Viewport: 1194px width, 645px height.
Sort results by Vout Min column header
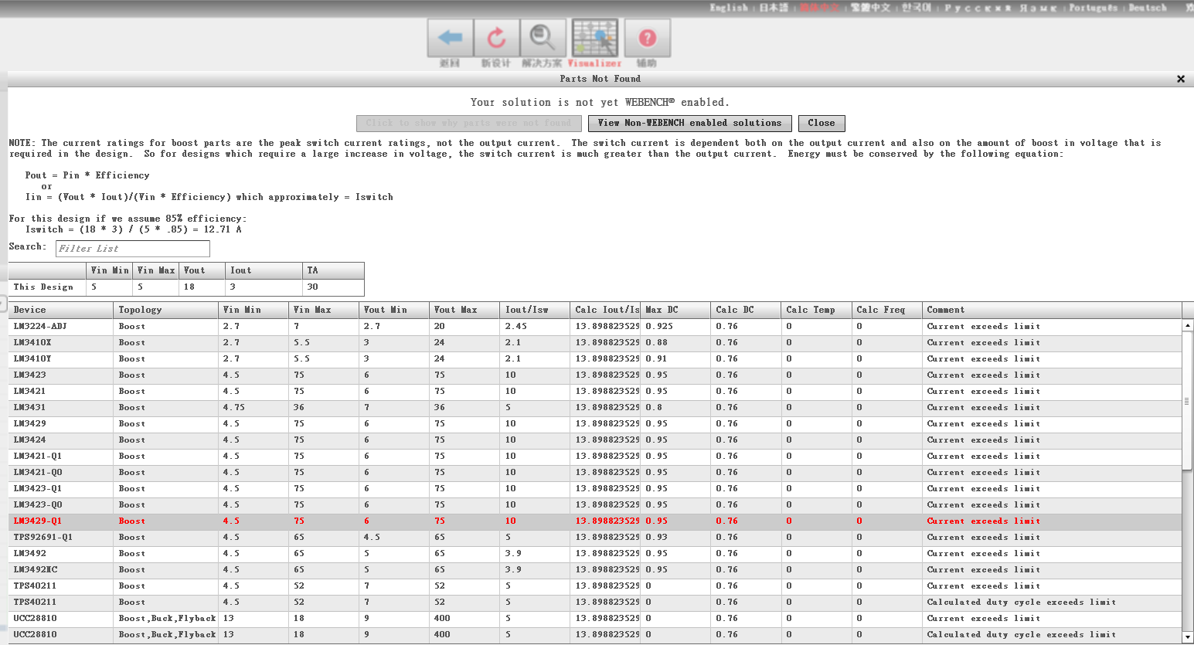pyautogui.click(x=394, y=310)
